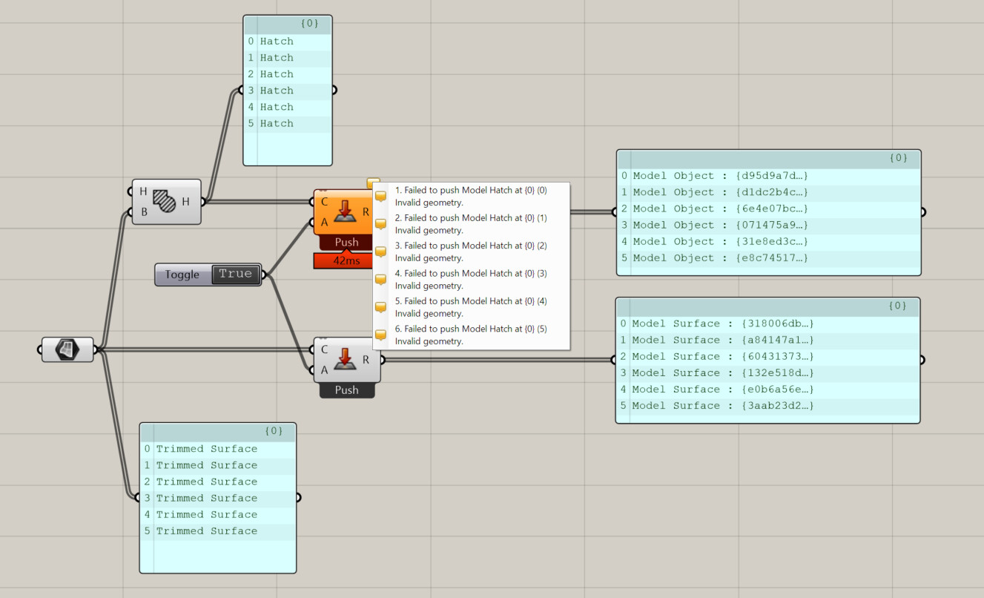
Task: Click the Push label under the grey component
Action: click(346, 390)
